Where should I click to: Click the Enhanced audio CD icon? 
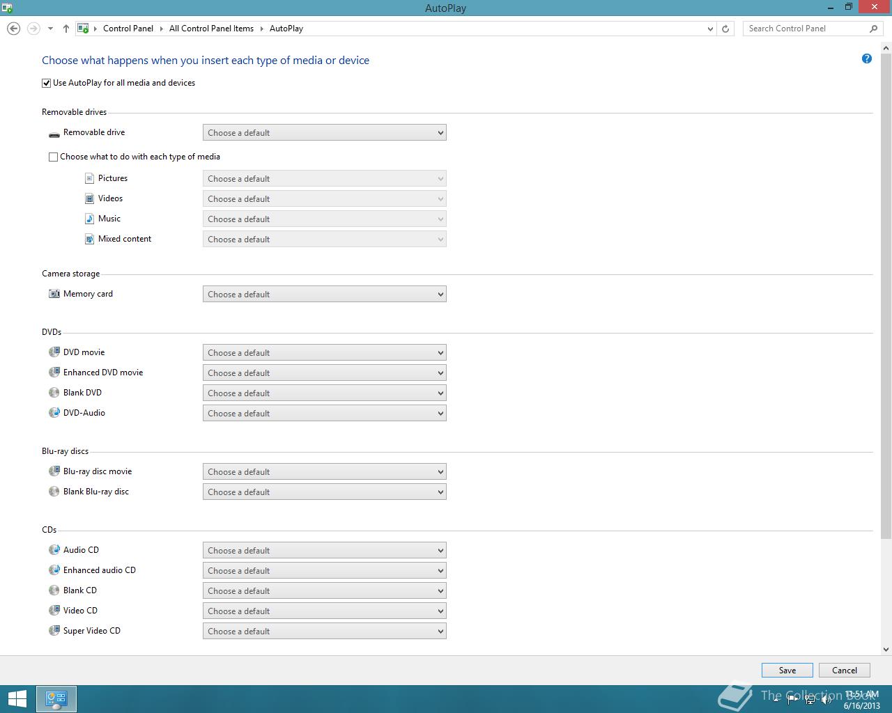coord(54,570)
